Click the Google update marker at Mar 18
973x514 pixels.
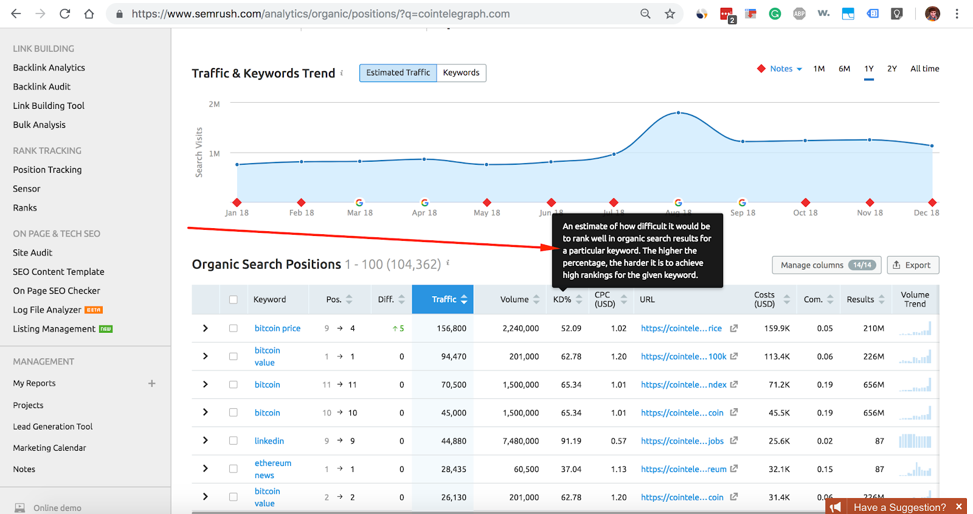359,203
